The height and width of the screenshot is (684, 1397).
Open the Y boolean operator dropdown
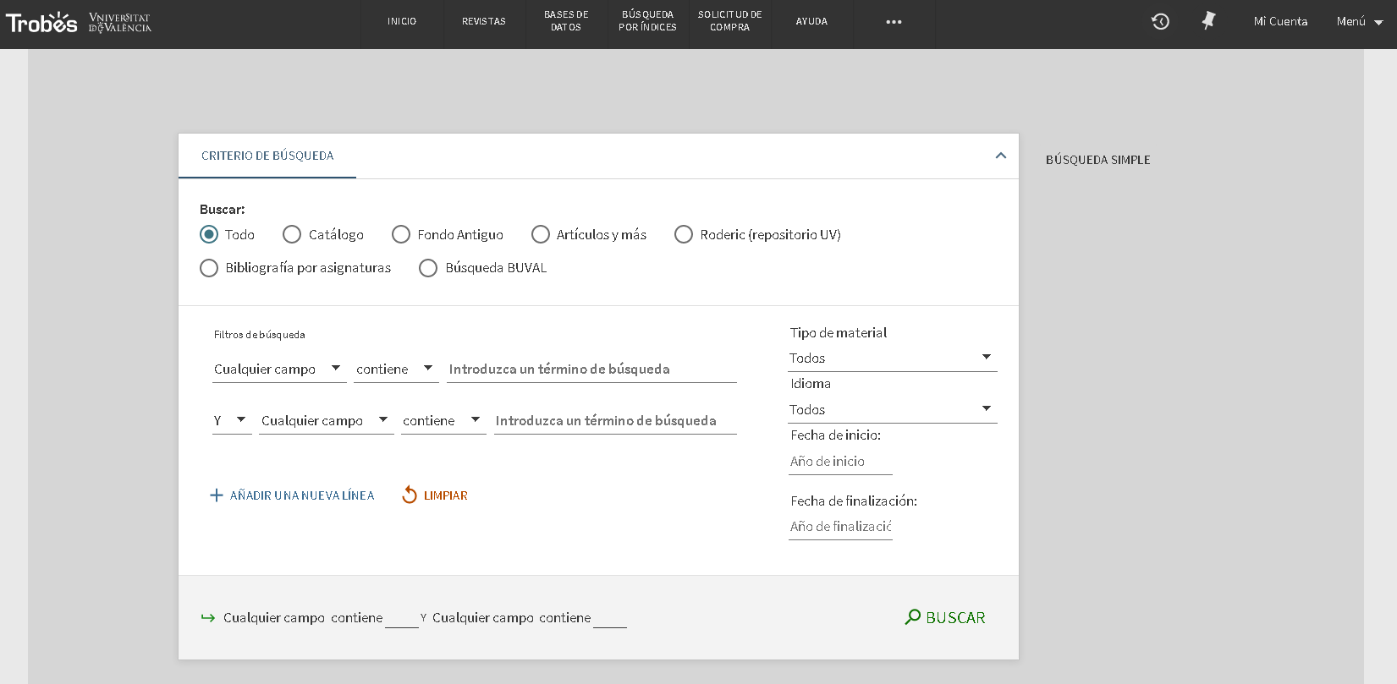click(232, 421)
